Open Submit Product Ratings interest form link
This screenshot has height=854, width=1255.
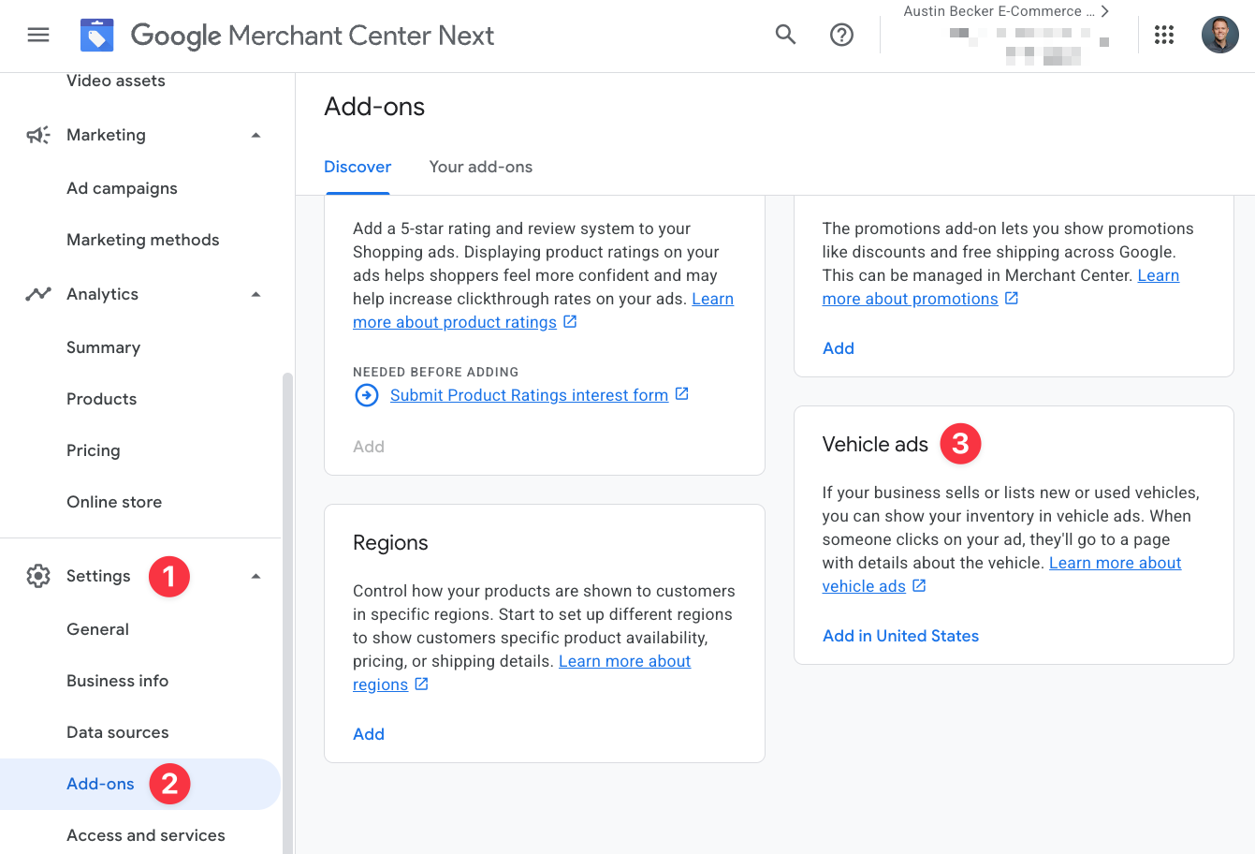529,395
